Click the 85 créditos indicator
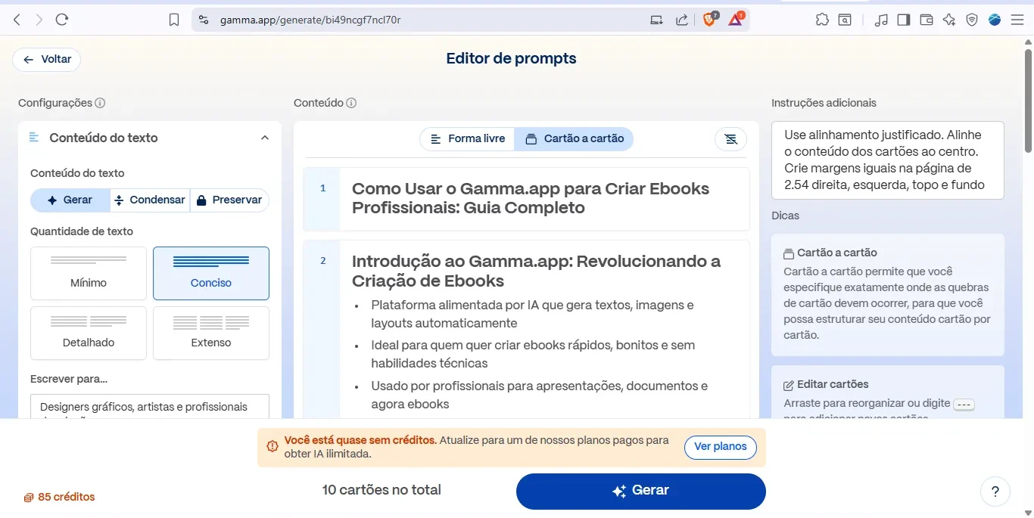 click(59, 497)
